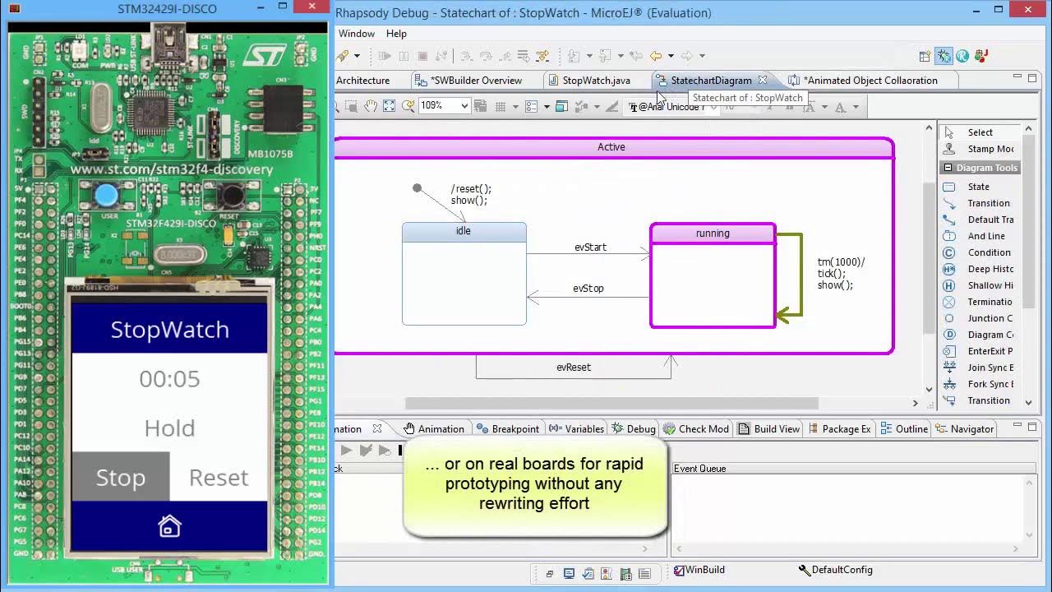
Task: Open the Navigator view tab
Action: pyautogui.click(x=964, y=429)
